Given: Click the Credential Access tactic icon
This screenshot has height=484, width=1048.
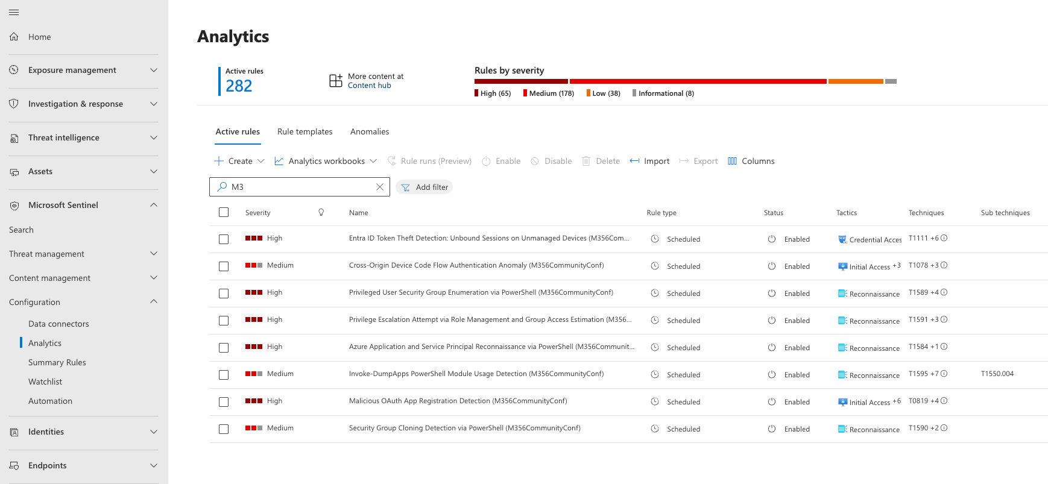Looking at the screenshot, I should click(842, 239).
